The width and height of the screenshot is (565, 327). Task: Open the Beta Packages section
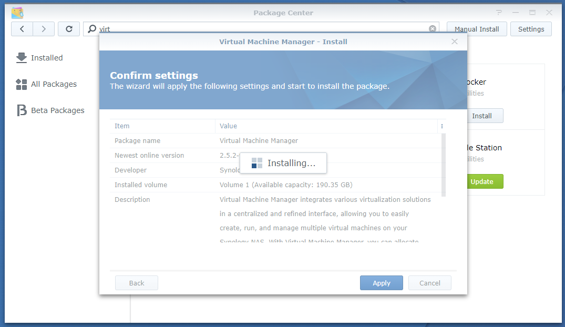[x=50, y=110]
